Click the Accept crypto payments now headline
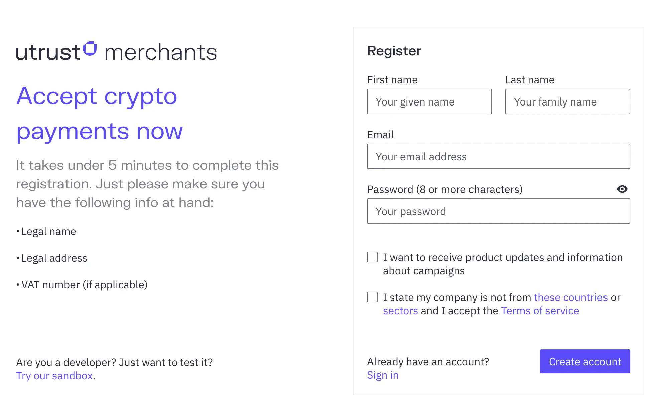Screen dimensions: 671x420 tap(100, 114)
